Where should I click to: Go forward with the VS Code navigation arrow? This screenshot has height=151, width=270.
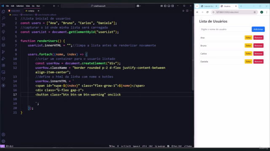coord(58,6)
